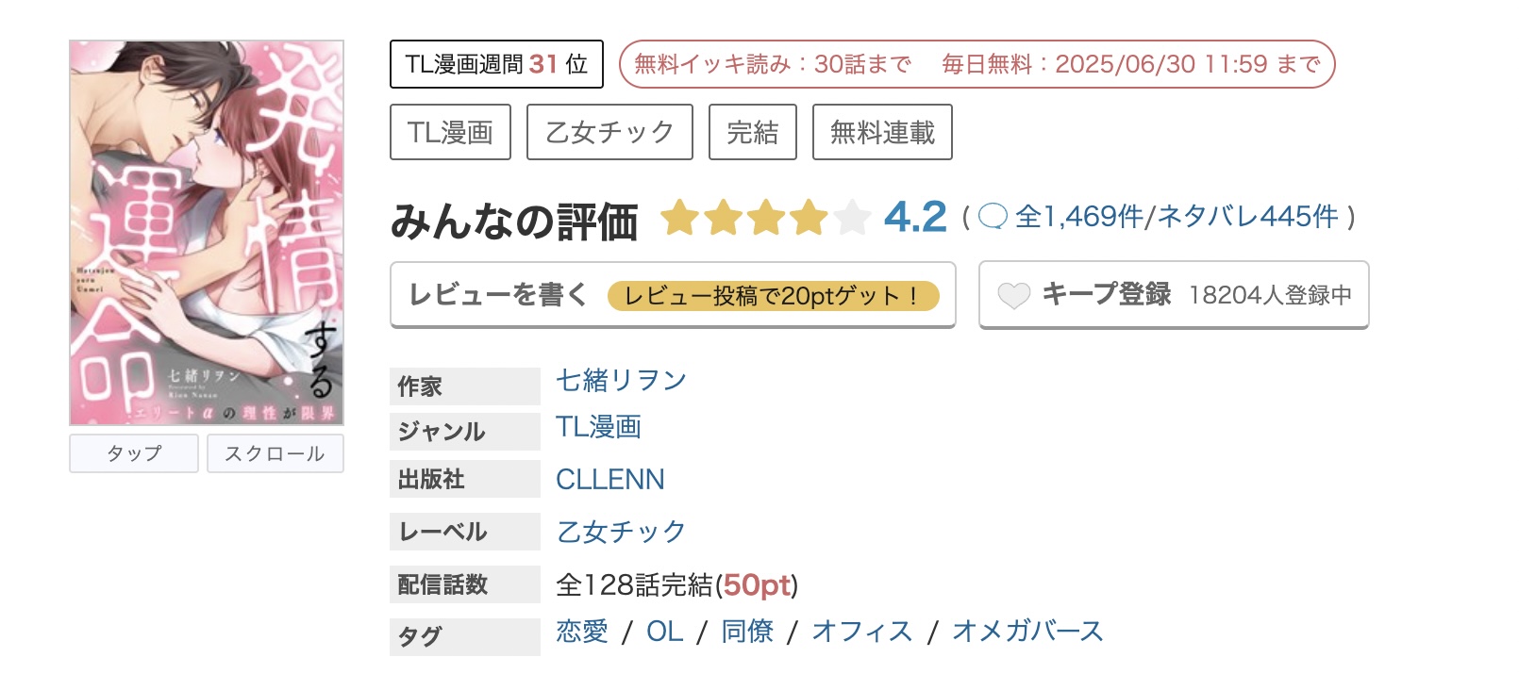Switch to タップ reading mode
Image resolution: width=1519 pixels, height=690 pixels.
tap(133, 453)
